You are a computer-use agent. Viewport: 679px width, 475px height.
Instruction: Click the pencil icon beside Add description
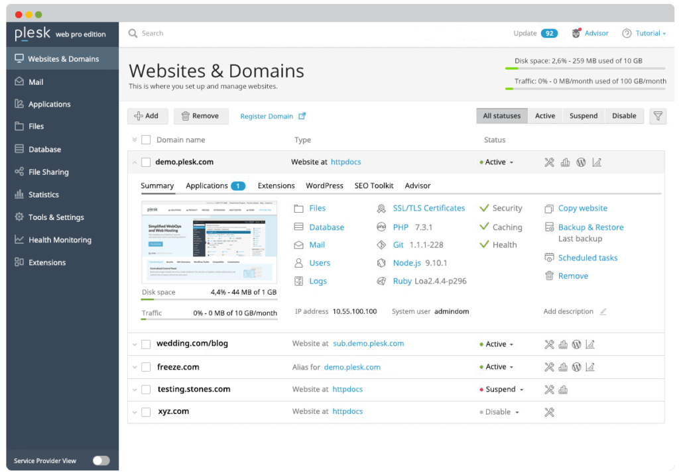(603, 311)
